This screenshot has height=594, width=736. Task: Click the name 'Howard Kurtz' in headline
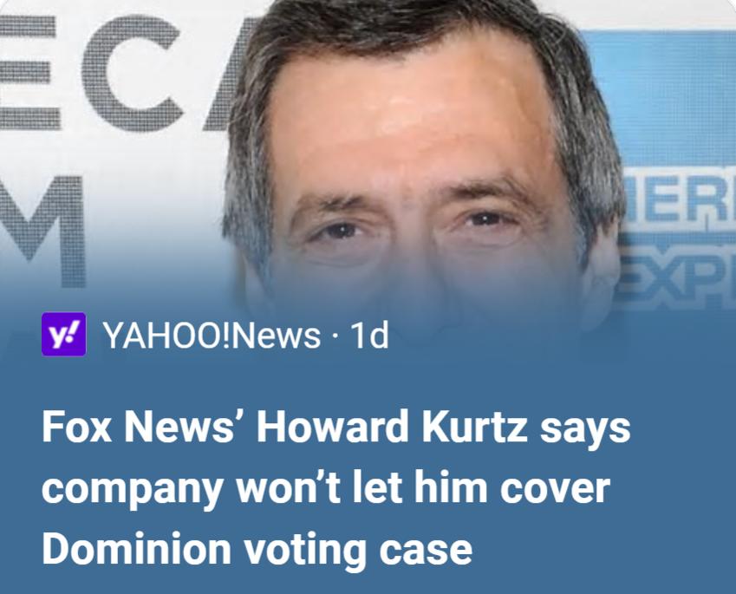392,427
